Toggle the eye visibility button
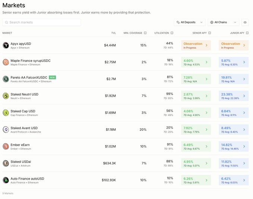 tap(245, 22)
